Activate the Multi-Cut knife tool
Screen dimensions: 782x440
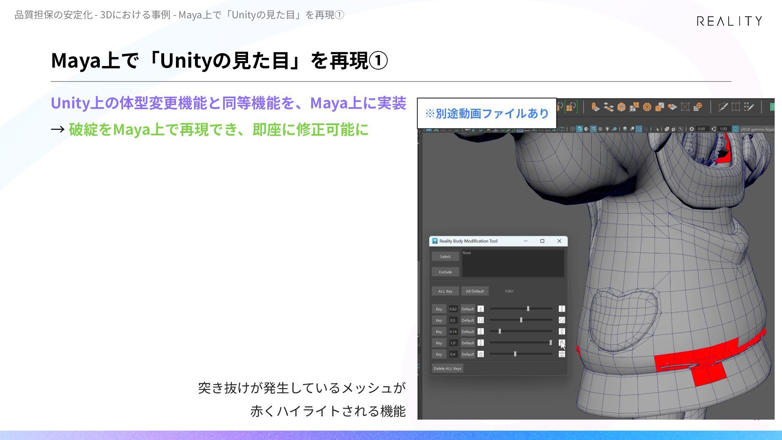click(723, 107)
